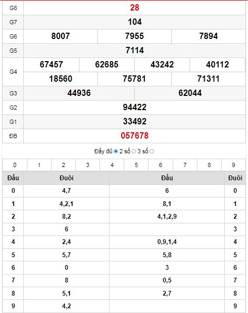Select digit 2 filter tab
Image resolution: width=248 pixels, height=313 pixels.
[x=63, y=165]
